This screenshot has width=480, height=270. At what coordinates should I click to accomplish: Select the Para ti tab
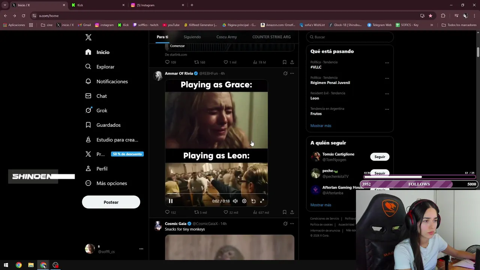click(x=162, y=37)
